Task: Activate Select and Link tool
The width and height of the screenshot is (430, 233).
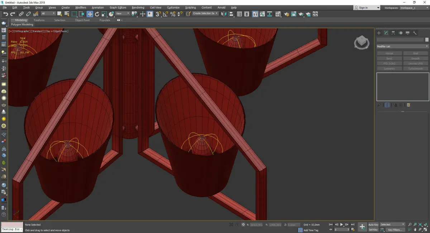Action: [21, 14]
